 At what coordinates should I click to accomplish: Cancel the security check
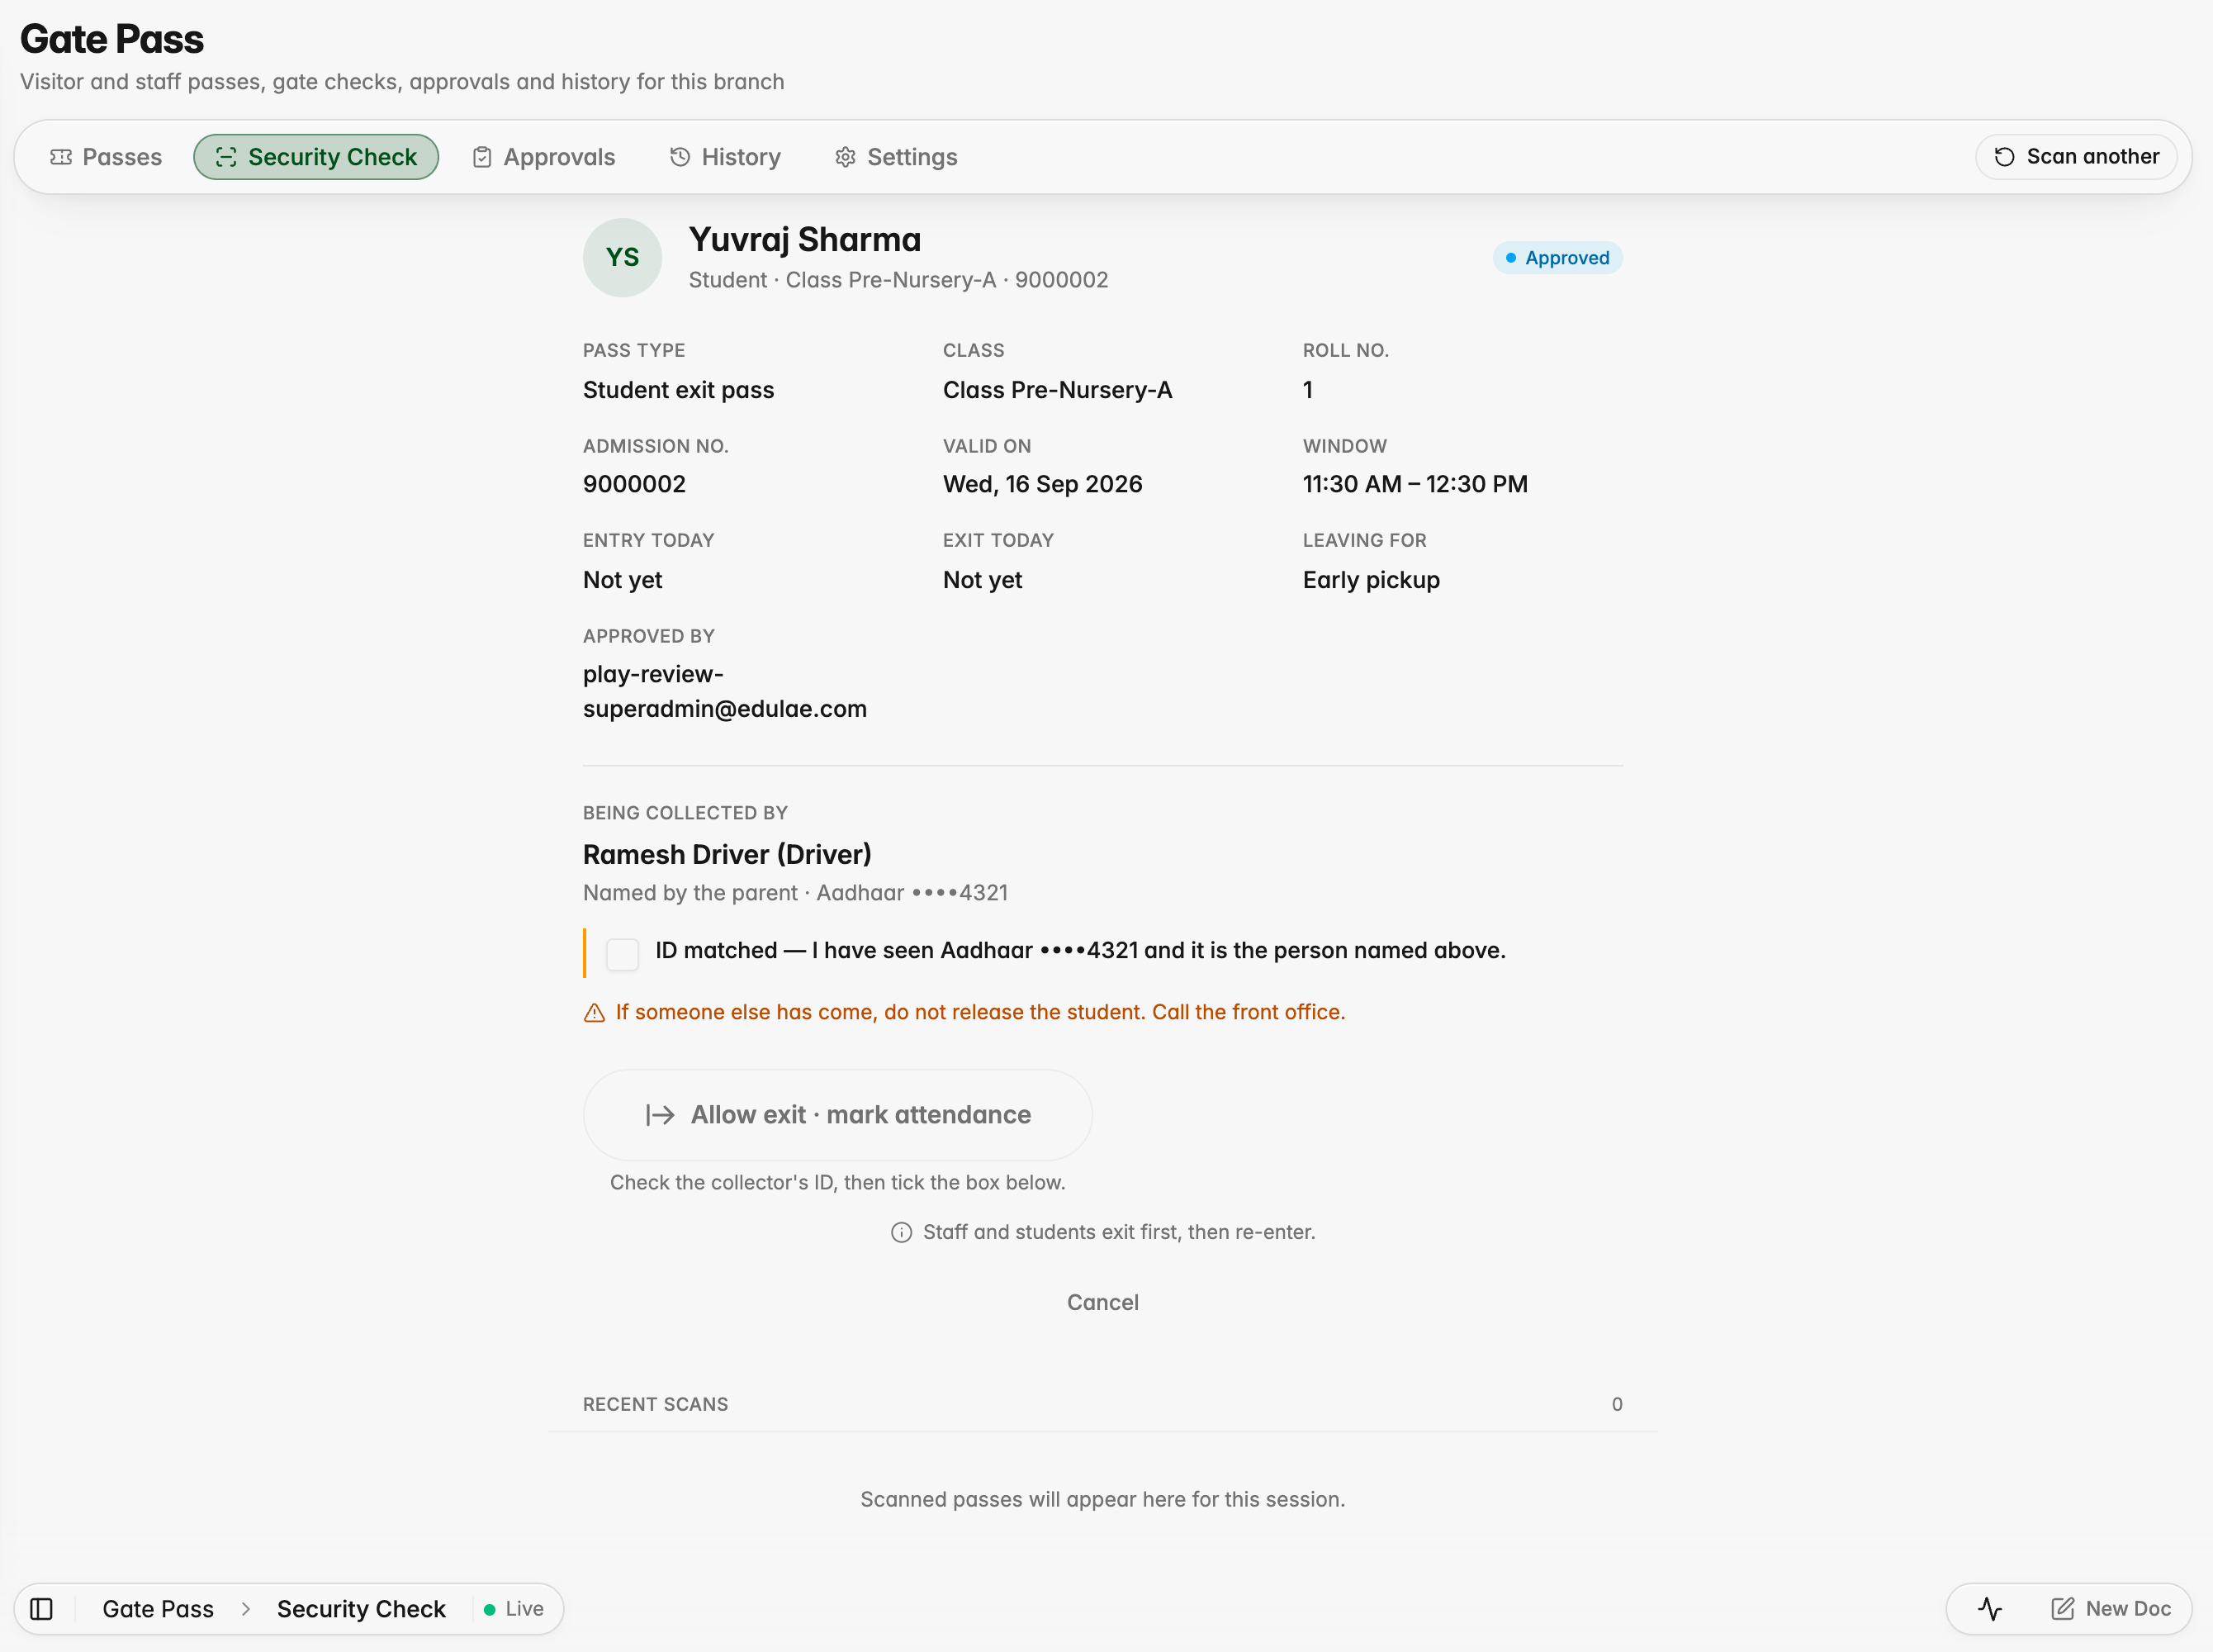1102,1302
